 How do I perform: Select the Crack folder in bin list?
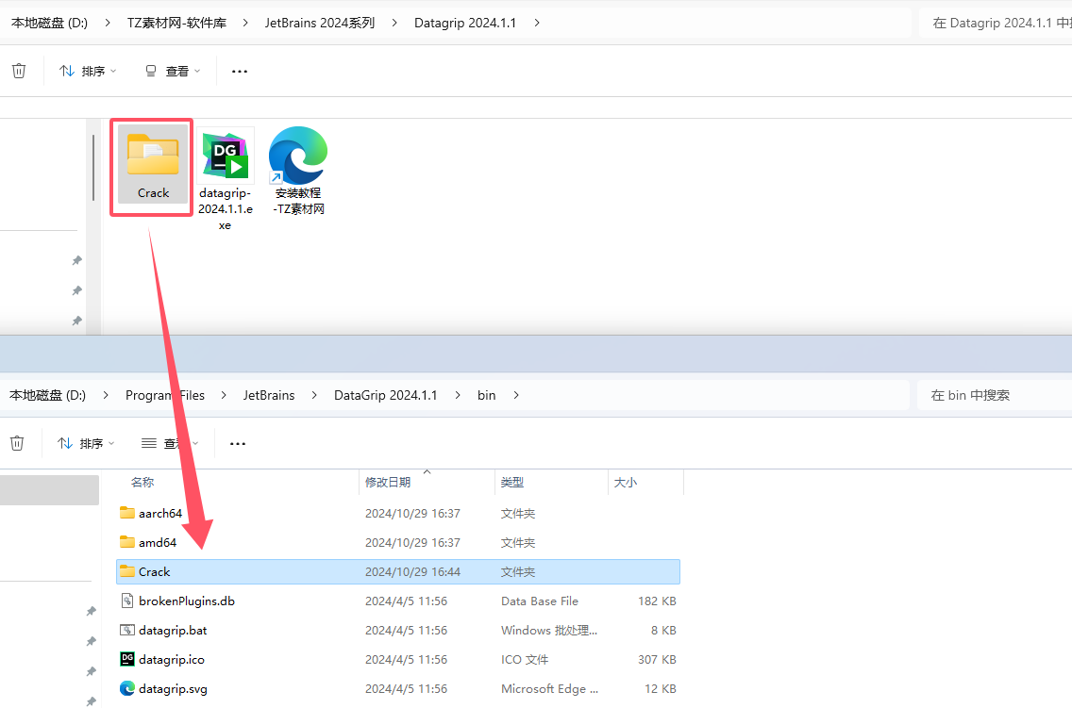(x=398, y=572)
